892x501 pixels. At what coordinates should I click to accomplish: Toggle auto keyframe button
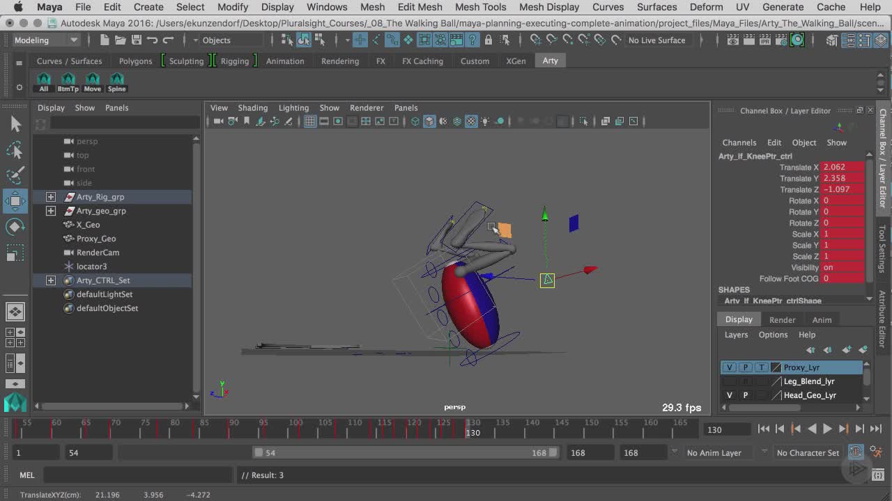coord(856,452)
